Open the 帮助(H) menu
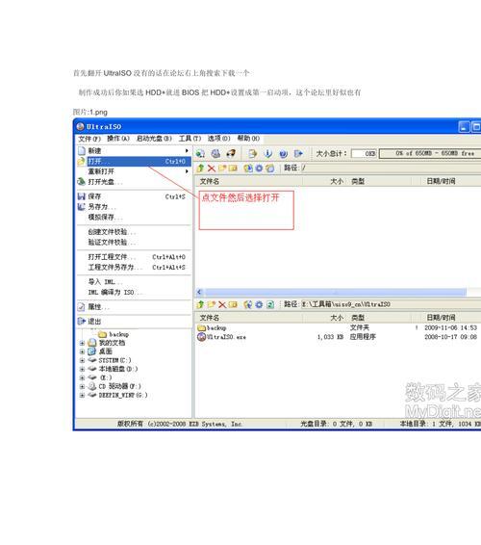 pos(248,139)
